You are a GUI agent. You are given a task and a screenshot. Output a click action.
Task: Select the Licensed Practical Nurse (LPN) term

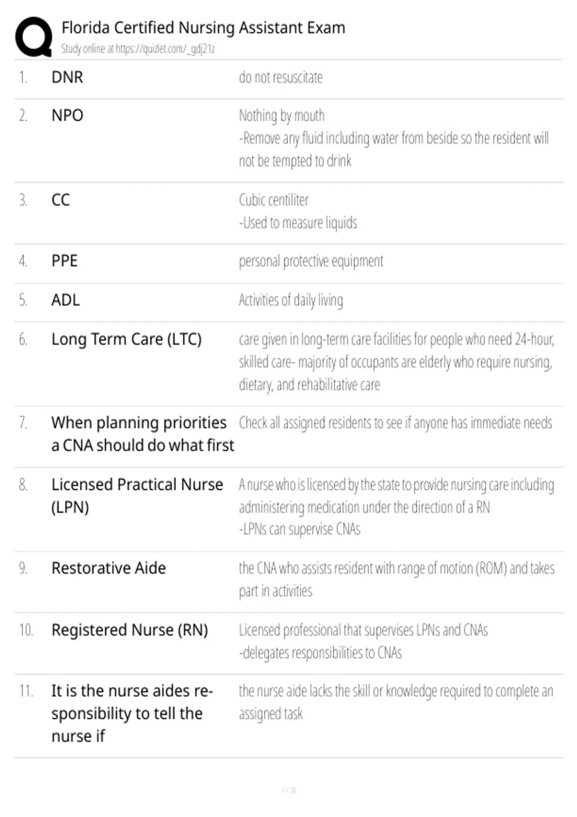pyautogui.click(x=137, y=495)
